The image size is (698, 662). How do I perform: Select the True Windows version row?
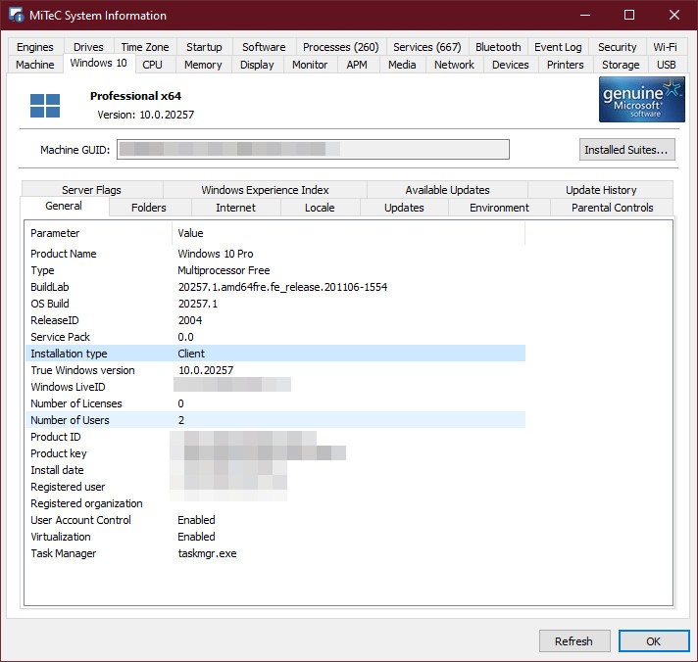pos(275,370)
